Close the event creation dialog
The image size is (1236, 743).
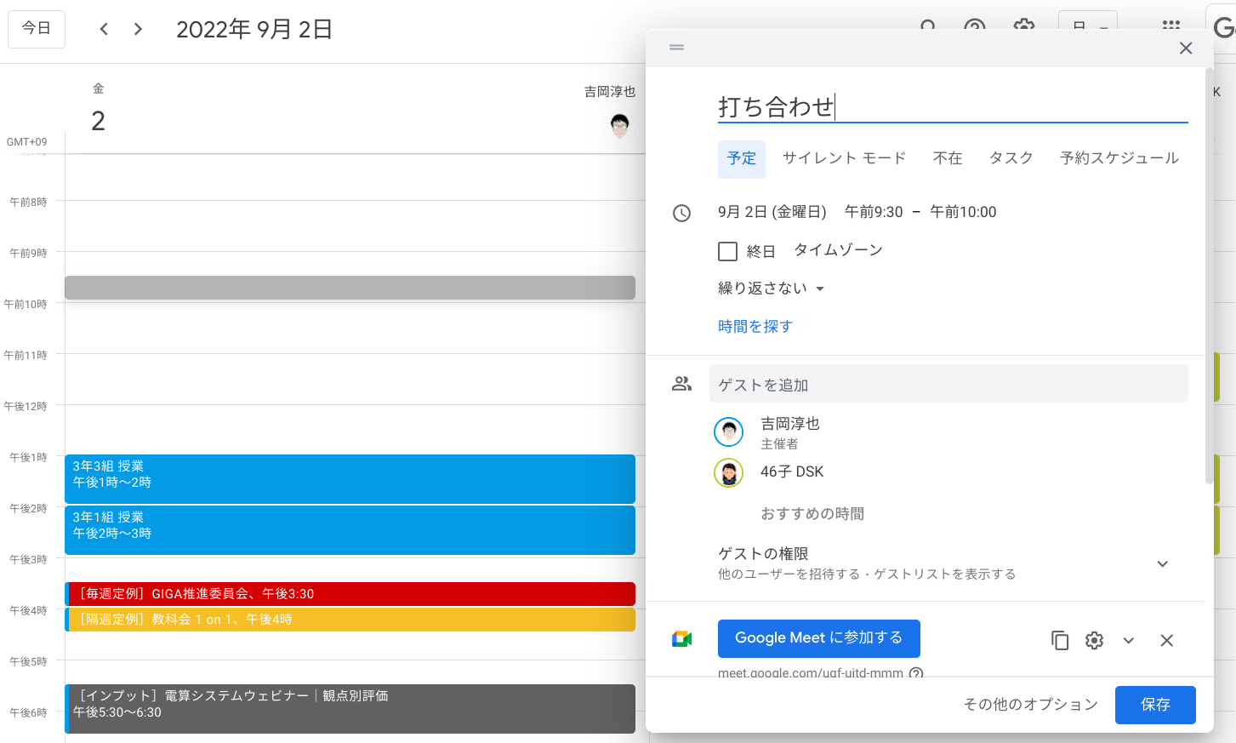[x=1186, y=49]
